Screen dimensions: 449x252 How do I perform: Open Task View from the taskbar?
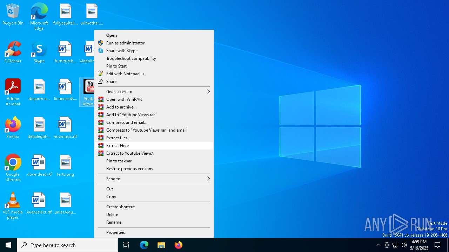[126, 245]
